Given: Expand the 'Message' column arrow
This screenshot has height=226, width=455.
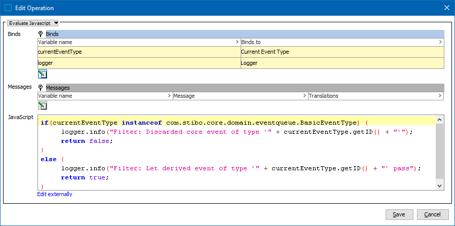Looking at the screenshot, I should (305, 96).
